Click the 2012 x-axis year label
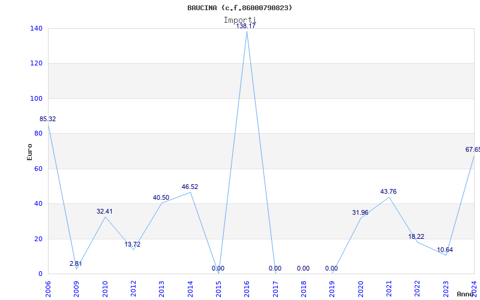This screenshot has width=480, height=300. 133,289
